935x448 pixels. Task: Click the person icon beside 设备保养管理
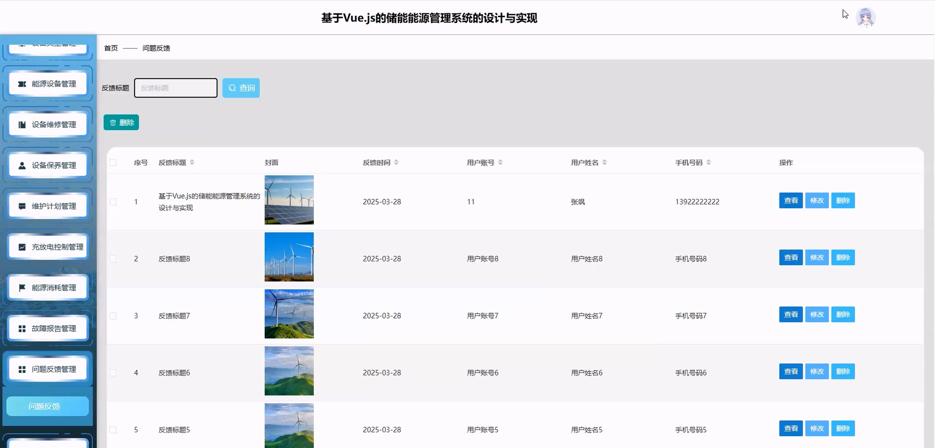(22, 166)
